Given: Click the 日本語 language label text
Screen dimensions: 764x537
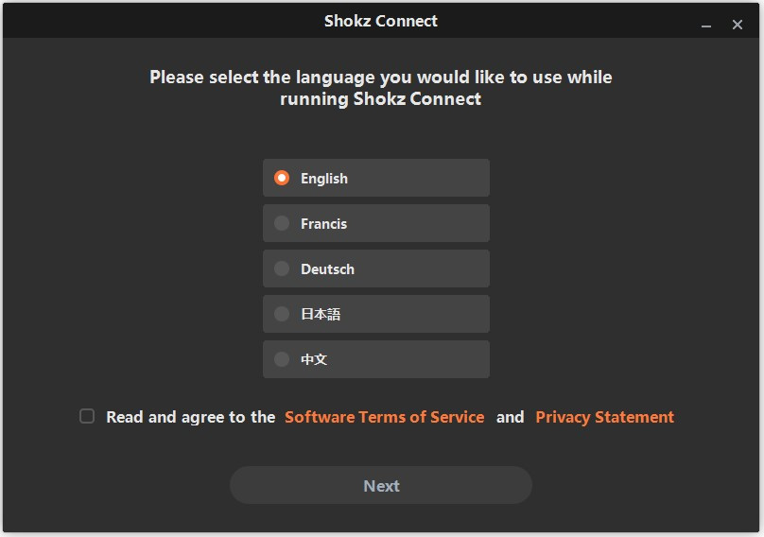Looking at the screenshot, I should (321, 314).
